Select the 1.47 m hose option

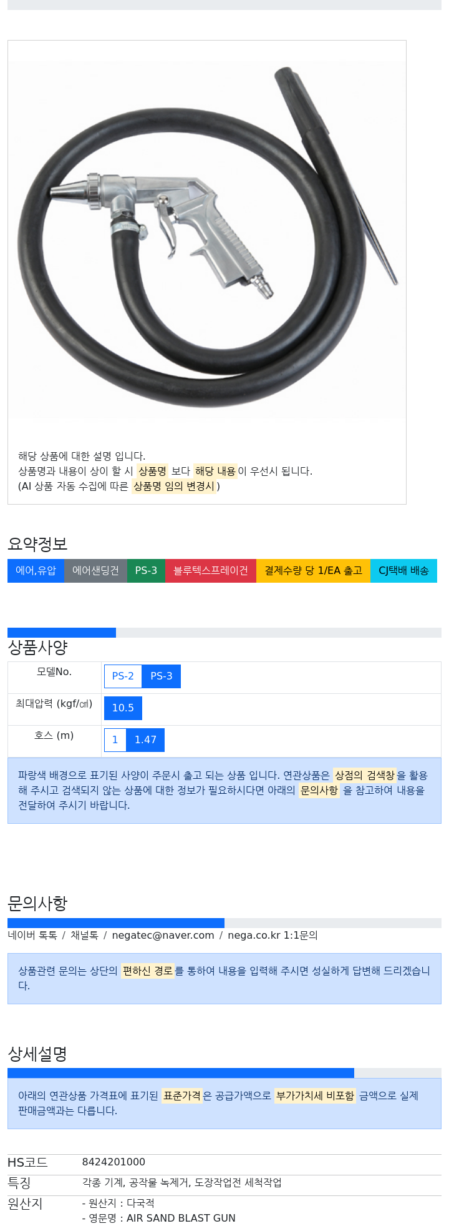pos(145,740)
